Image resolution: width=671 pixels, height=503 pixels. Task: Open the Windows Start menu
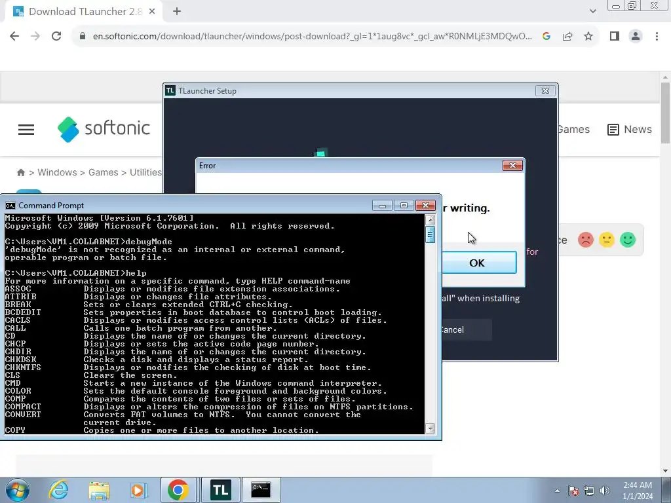click(x=17, y=490)
